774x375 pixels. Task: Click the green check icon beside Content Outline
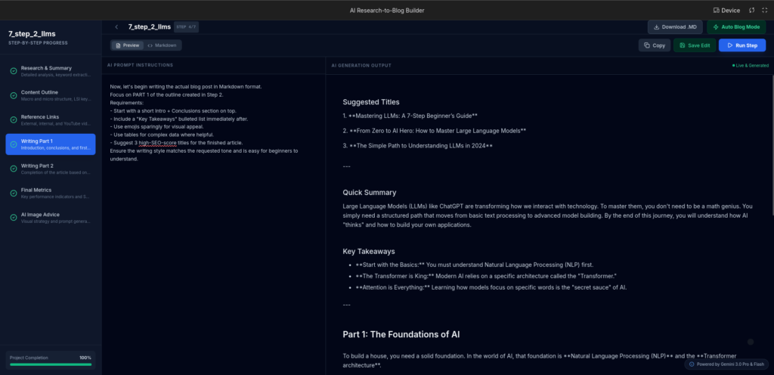(x=14, y=95)
